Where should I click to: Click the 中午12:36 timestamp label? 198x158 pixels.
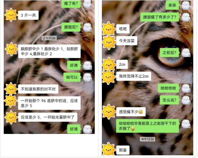point(147,139)
